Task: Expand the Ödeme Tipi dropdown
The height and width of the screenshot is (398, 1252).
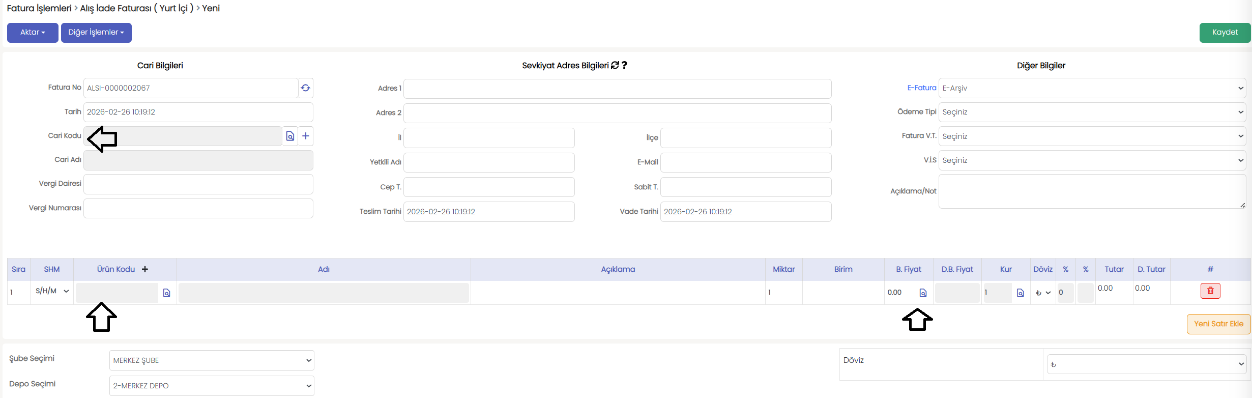Action: tap(1092, 112)
